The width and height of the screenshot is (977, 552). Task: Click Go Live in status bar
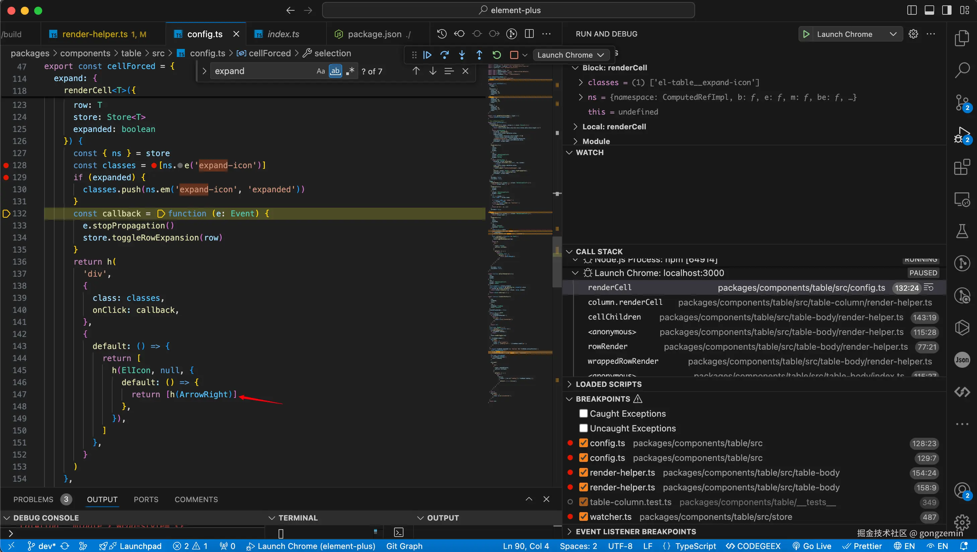pyautogui.click(x=812, y=546)
